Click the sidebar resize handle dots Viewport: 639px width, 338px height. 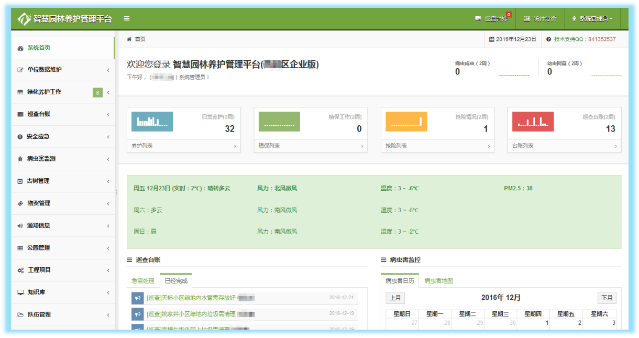[x=117, y=192]
